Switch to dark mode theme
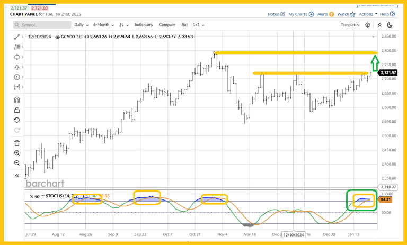This screenshot has height=245, width=407. 390,25
